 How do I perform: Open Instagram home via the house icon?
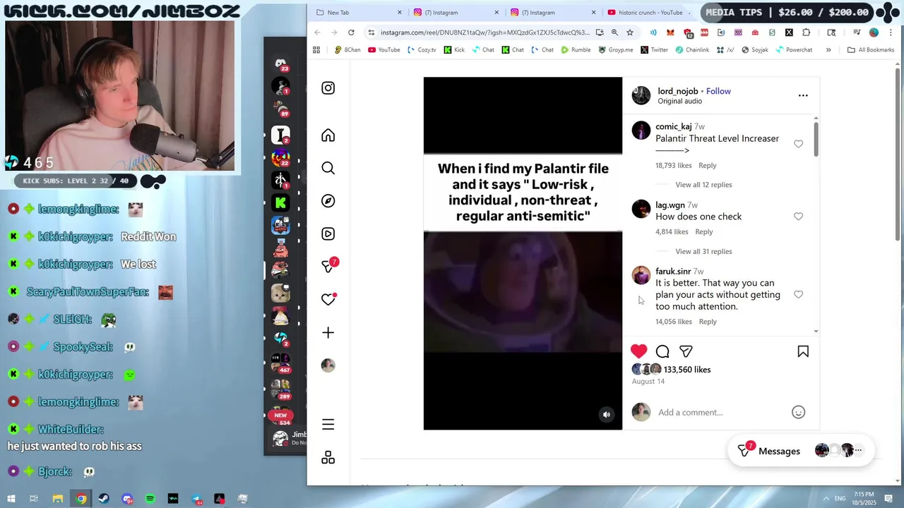(x=328, y=135)
